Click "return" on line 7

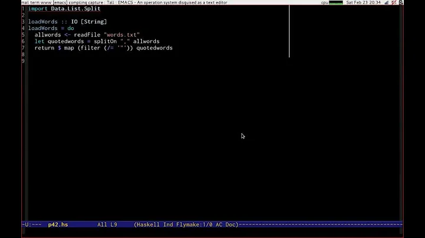44,48
